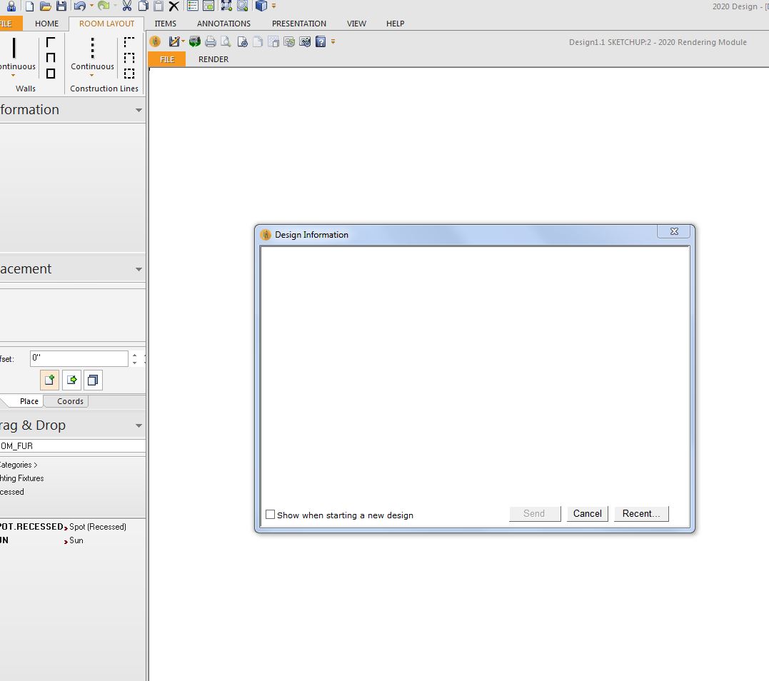Image resolution: width=769 pixels, height=681 pixels.
Task: Collapse the Drag & Drop panel
Action: [x=139, y=425]
